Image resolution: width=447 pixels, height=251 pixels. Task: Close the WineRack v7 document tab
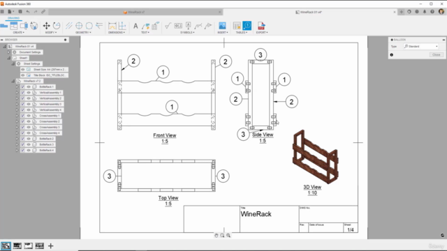(x=220, y=12)
